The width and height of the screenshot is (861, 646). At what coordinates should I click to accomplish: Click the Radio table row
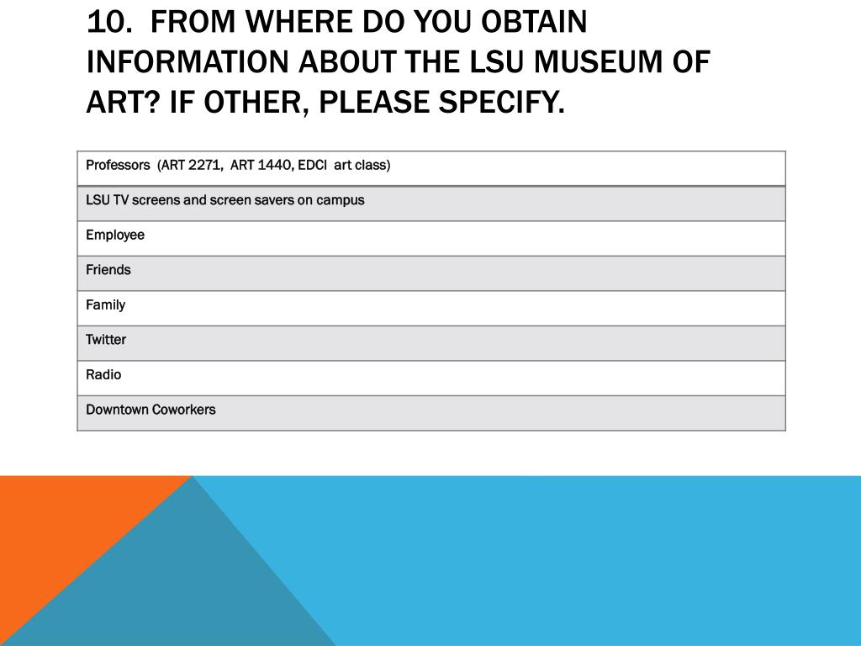point(431,378)
